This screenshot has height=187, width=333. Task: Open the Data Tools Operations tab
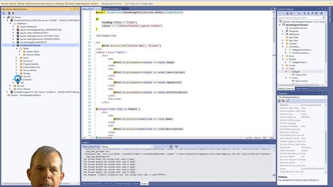point(93,183)
